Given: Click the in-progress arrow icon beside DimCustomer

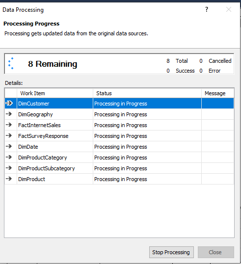Looking at the screenshot, I should pos(9,103).
